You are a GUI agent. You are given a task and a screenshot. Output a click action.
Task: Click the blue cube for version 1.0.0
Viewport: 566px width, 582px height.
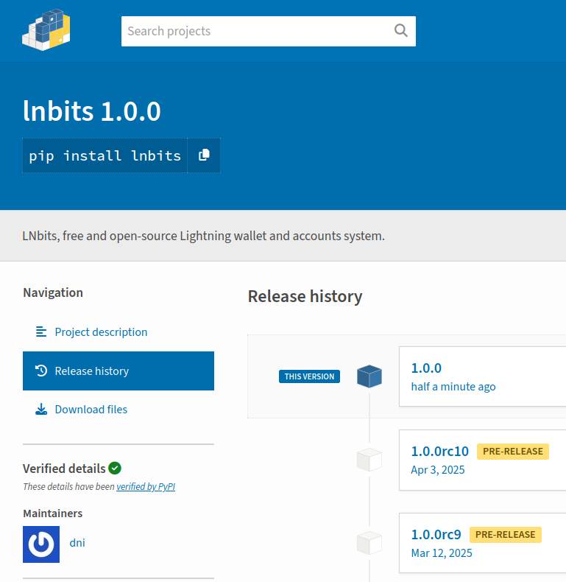pyautogui.click(x=369, y=376)
